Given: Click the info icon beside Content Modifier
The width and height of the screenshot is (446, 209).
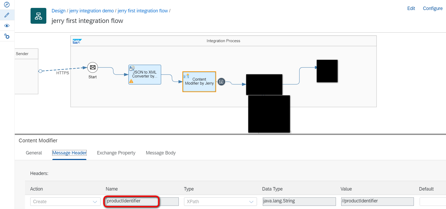Looking at the screenshot, I should pos(221,82).
